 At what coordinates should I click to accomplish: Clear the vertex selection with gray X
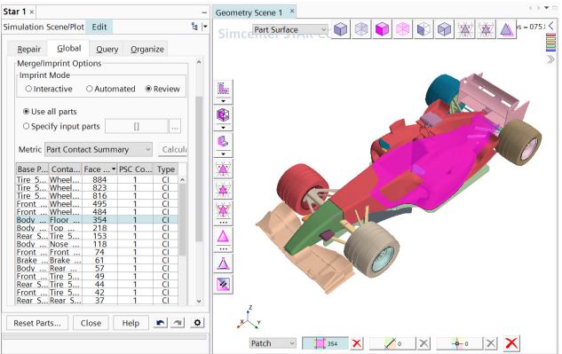click(x=491, y=343)
